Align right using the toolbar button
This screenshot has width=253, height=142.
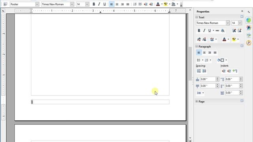click(x=122, y=4)
